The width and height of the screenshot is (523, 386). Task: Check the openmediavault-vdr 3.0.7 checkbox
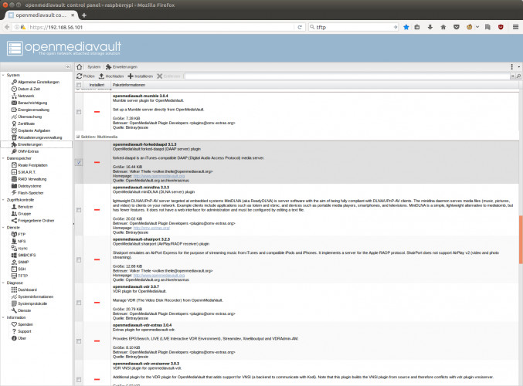[x=79, y=303]
